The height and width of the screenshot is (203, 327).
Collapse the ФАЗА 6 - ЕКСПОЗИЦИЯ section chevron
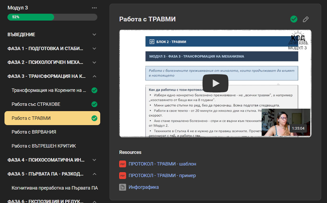tap(94, 201)
